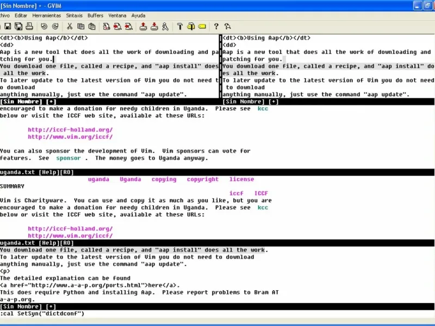The height and width of the screenshot is (326, 435).
Task: Click the Find Help icon
Action: [228, 26]
